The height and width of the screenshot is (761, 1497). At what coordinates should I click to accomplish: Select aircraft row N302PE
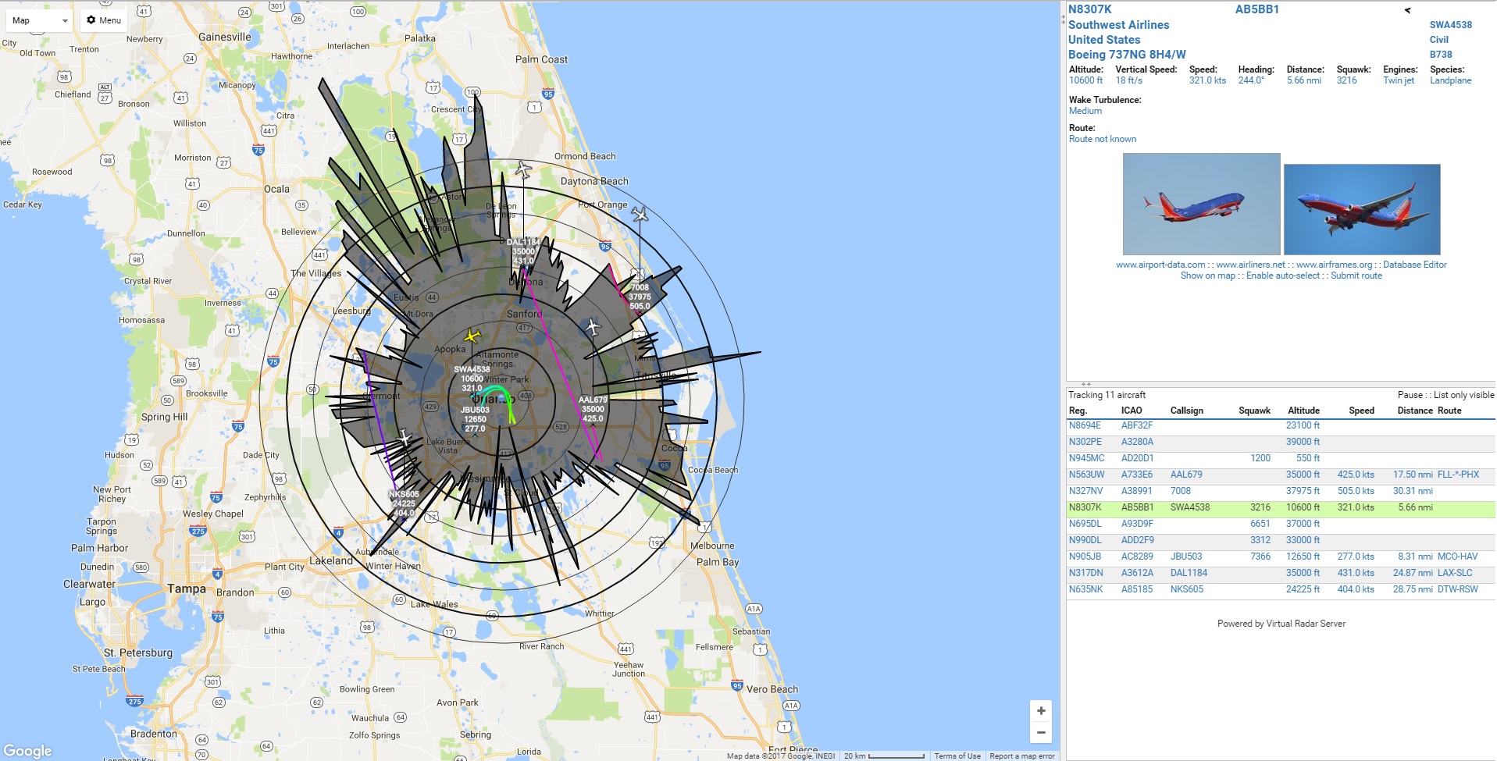[x=1281, y=443]
